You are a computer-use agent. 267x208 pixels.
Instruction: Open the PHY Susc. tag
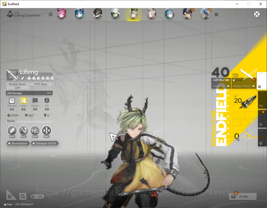(41, 84)
